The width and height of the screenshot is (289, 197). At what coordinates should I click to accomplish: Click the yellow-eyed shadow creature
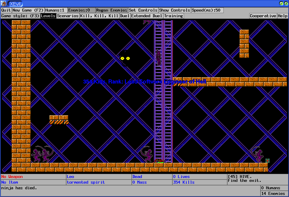(x=125, y=58)
